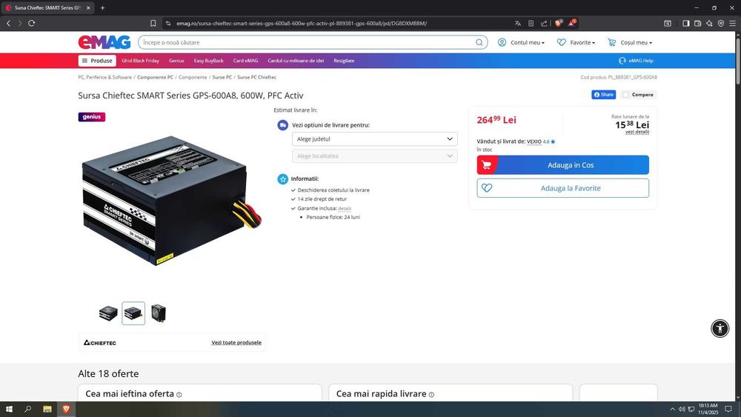Viewport: 741px width, 417px height.
Task: Open the Leo AI sparkle icon
Action: click(709, 23)
